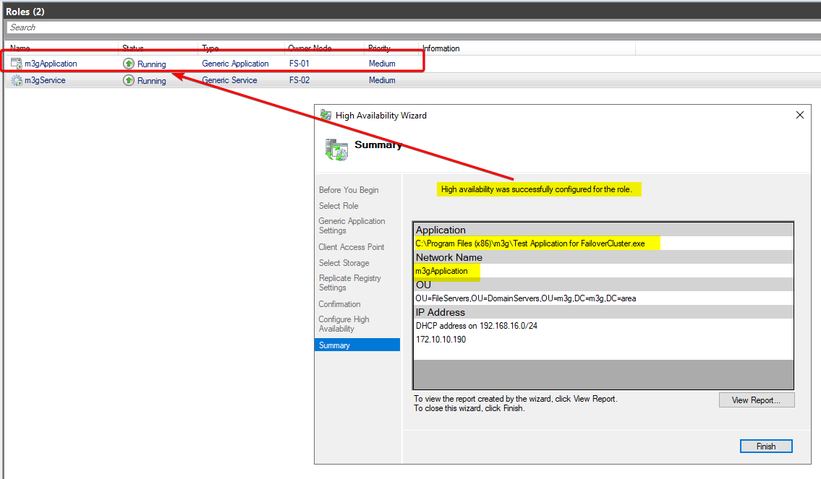This screenshot has height=479, width=821.
Task: Click the Replicate Registry Settings step
Action: (350, 283)
